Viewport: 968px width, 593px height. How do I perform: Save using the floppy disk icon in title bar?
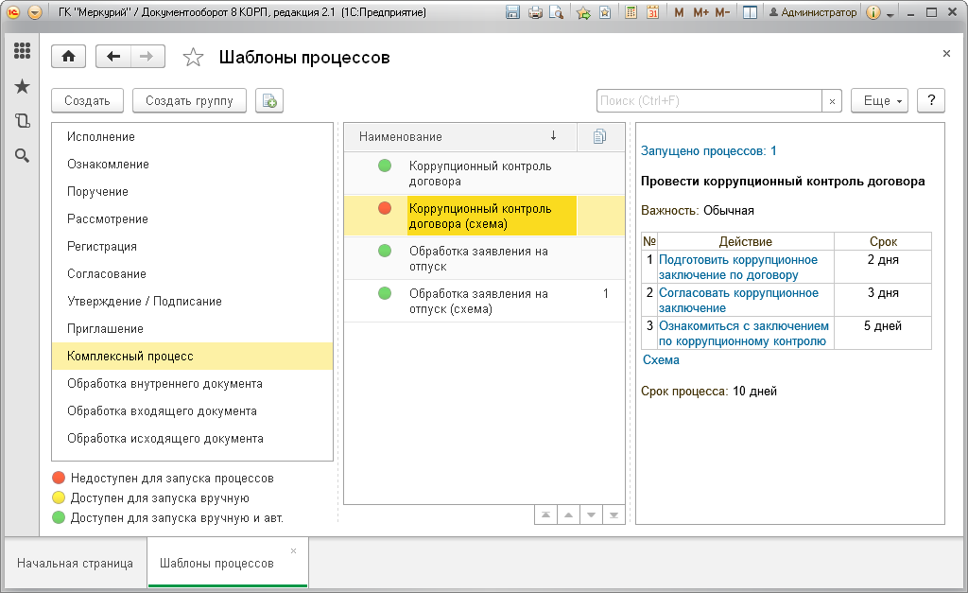tap(512, 12)
